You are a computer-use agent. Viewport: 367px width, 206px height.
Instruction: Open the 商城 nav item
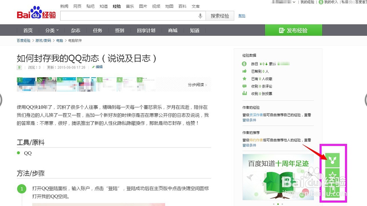pos(173,31)
